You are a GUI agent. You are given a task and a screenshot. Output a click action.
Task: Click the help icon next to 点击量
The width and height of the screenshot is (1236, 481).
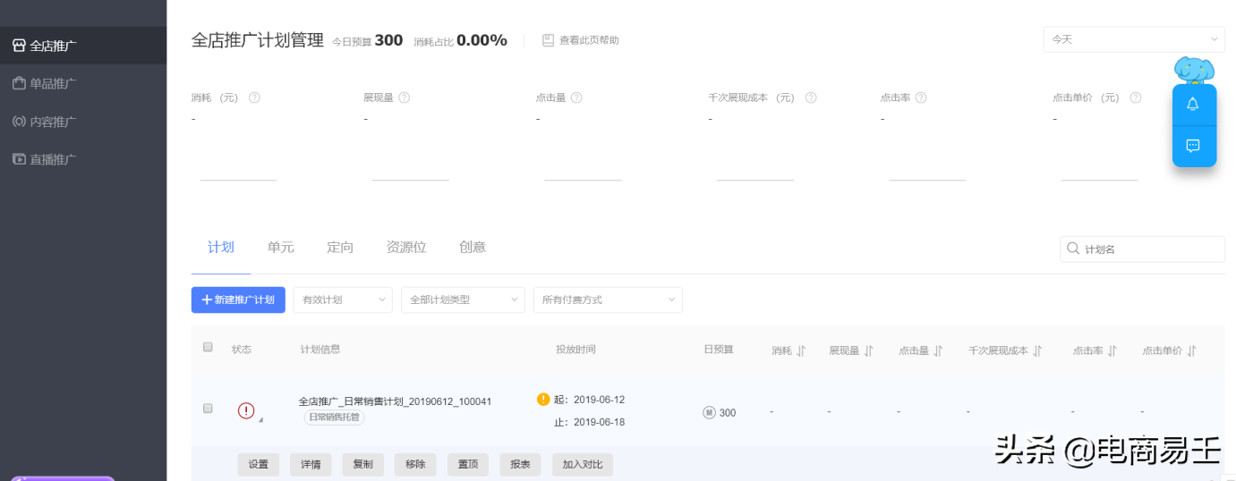pyautogui.click(x=576, y=97)
